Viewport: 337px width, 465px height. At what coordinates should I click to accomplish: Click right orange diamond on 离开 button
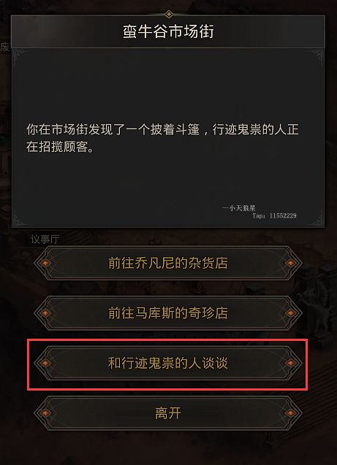tap(290, 413)
